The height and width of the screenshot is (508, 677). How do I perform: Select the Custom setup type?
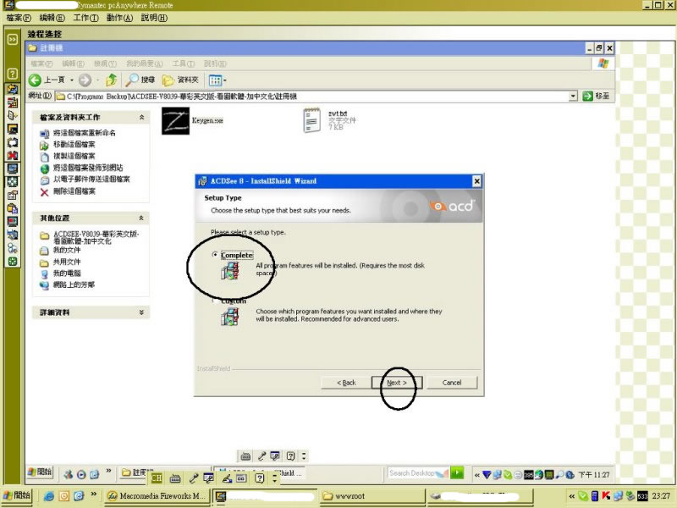coord(215,301)
